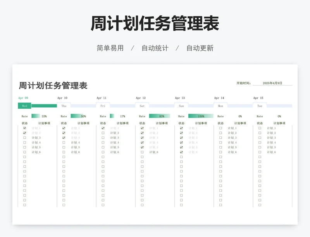
Task: Check the Mon 计划_1 status checkbox
Action: click(220, 128)
